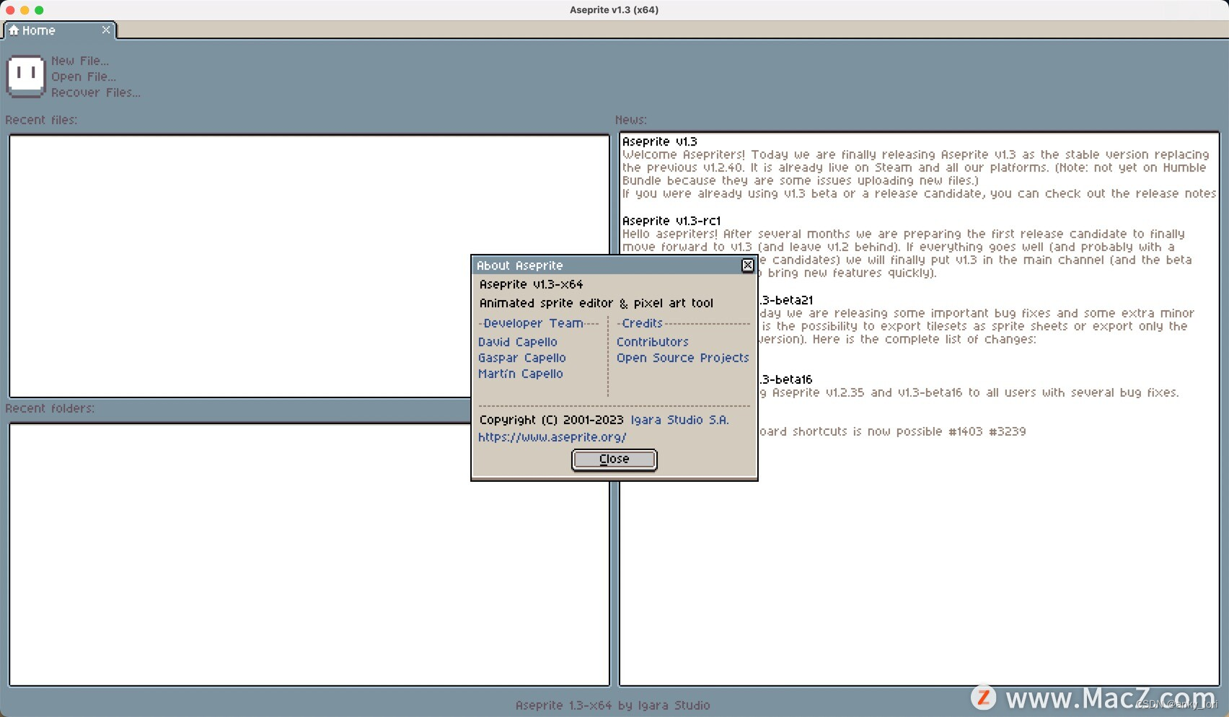The height and width of the screenshot is (717, 1229).
Task: Click the Aseprite logo face icon
Action: pos(26,76)
